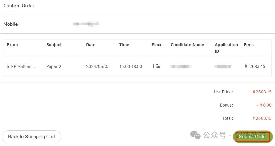Click the WeChat logo icon in watermark

[195, 135]
